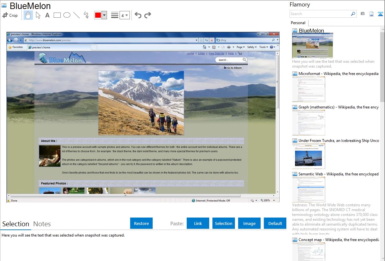Select the Crop tool
This screenshot has width=385, height=261.
pyautogui.click(x=10, y=15)
